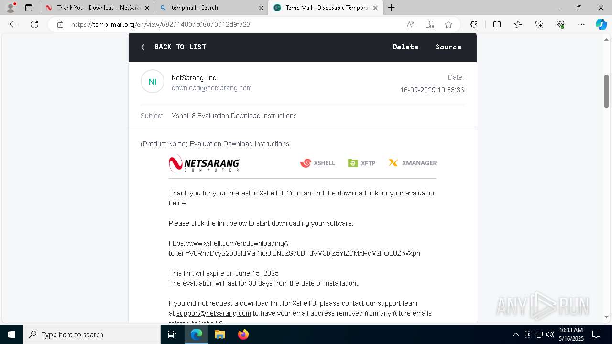The width and height of the screenshot is (612, 344).
Task: View site information lock icon
Action: [60, 24]
